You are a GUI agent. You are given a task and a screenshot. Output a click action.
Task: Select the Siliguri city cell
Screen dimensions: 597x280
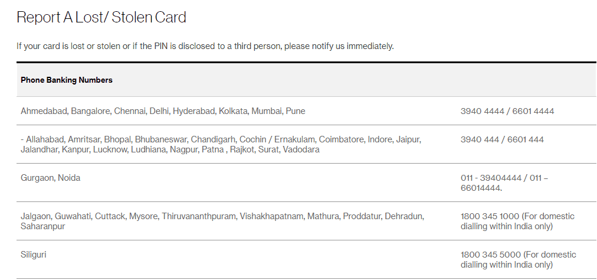[x=34, y=255]
